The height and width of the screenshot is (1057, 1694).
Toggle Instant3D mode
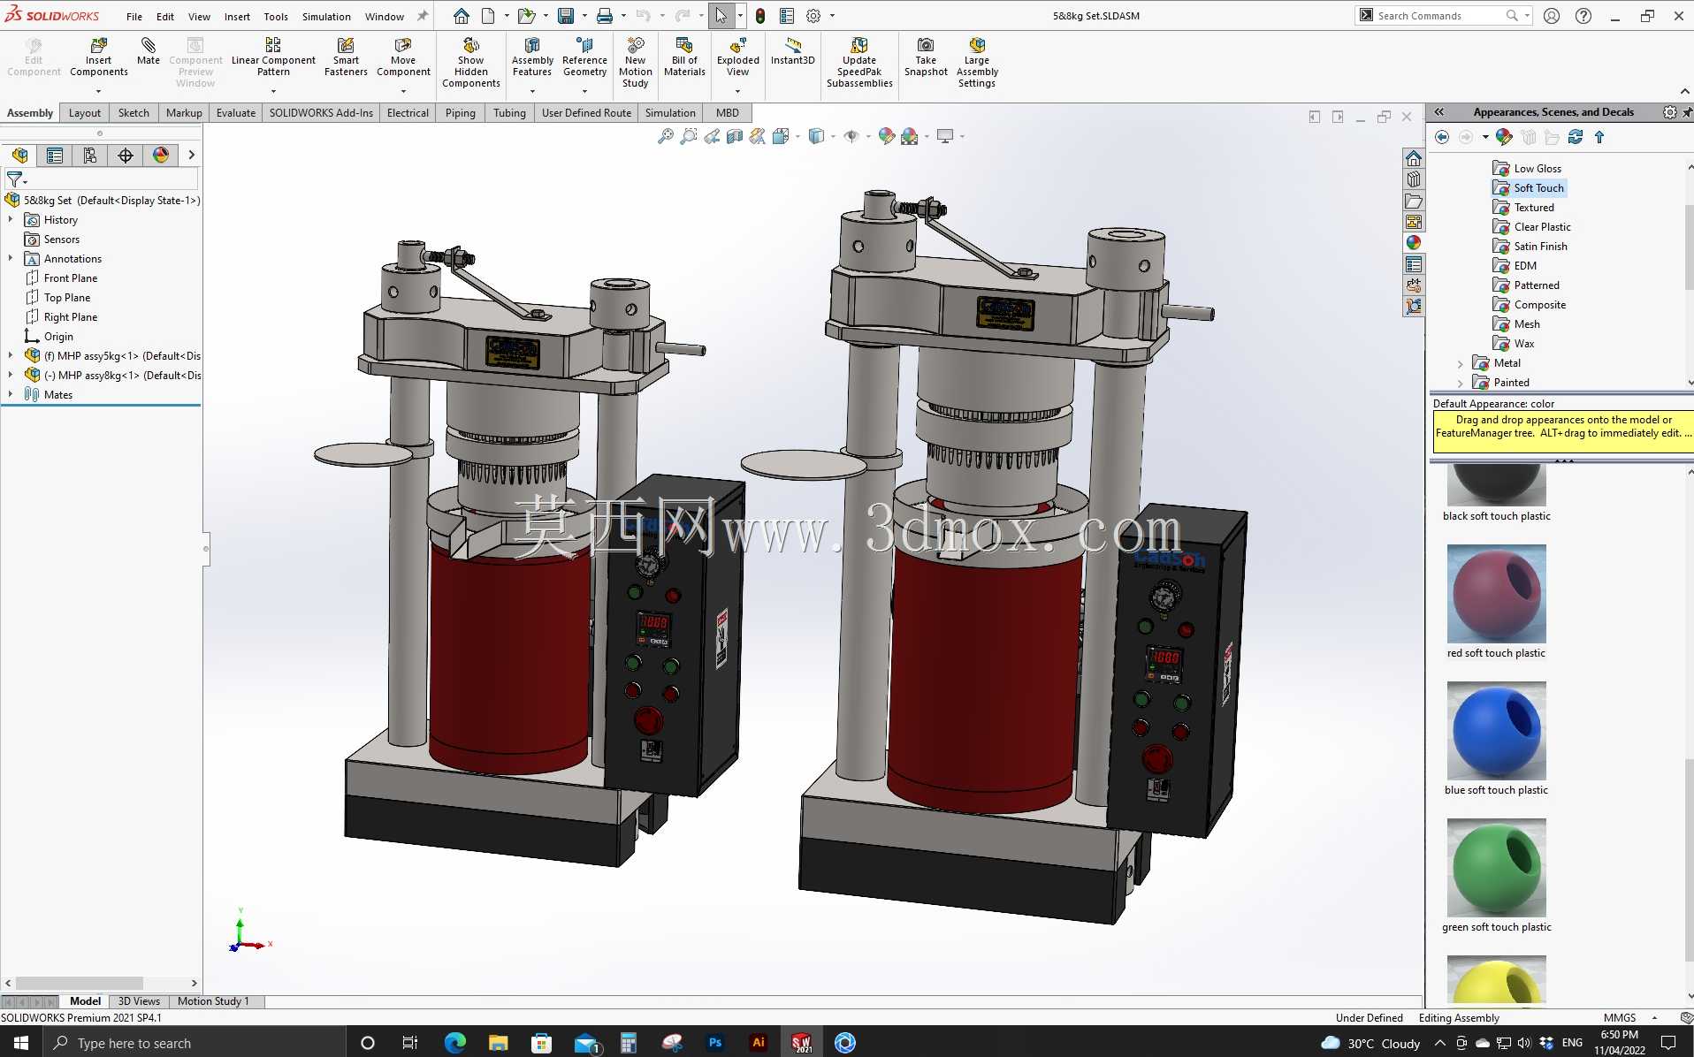792,51
